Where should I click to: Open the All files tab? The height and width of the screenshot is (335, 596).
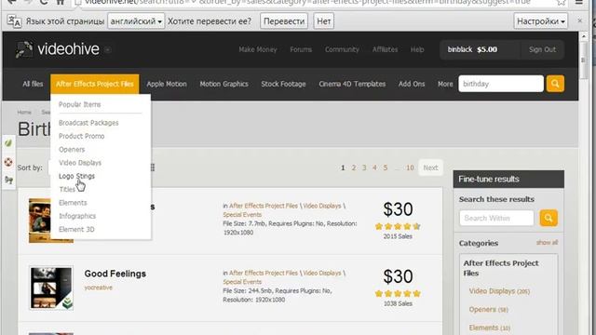(33, 84)
